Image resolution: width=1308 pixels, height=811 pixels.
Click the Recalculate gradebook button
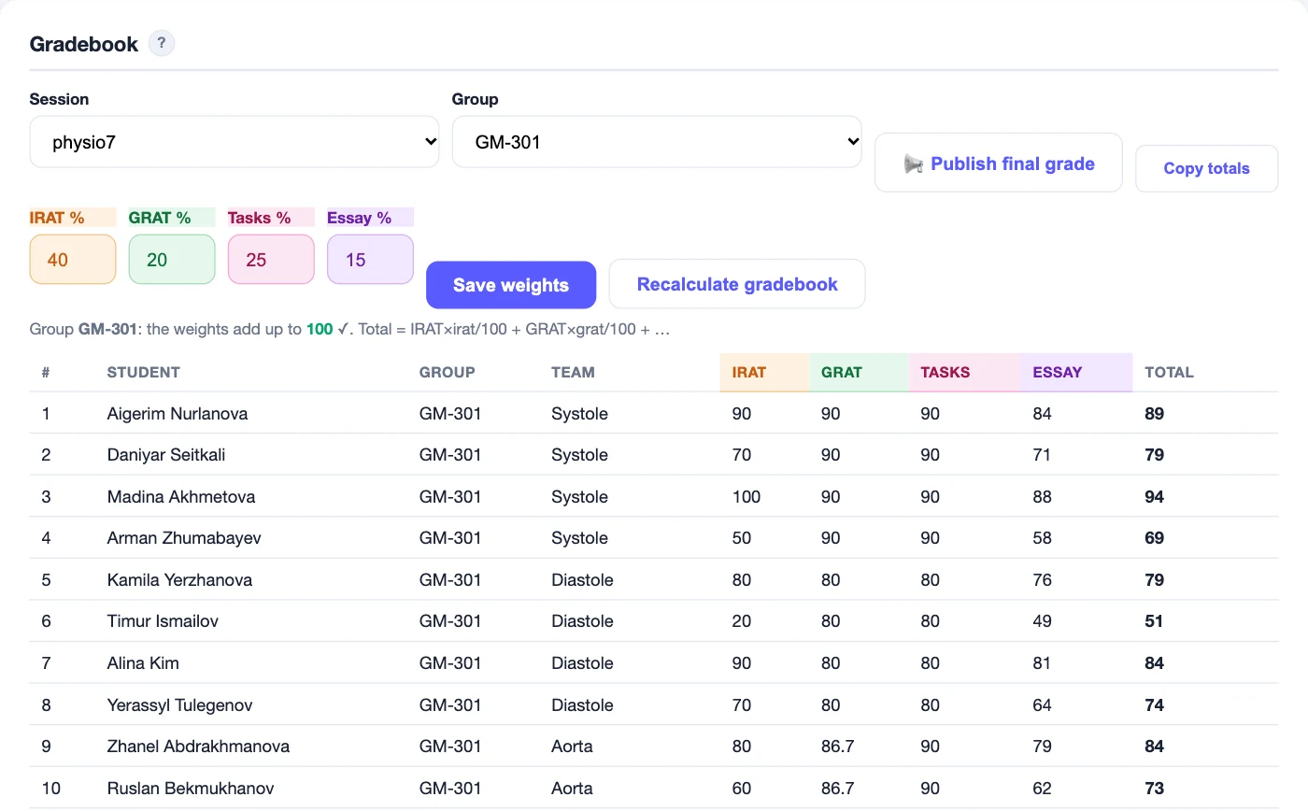(737, 284)
